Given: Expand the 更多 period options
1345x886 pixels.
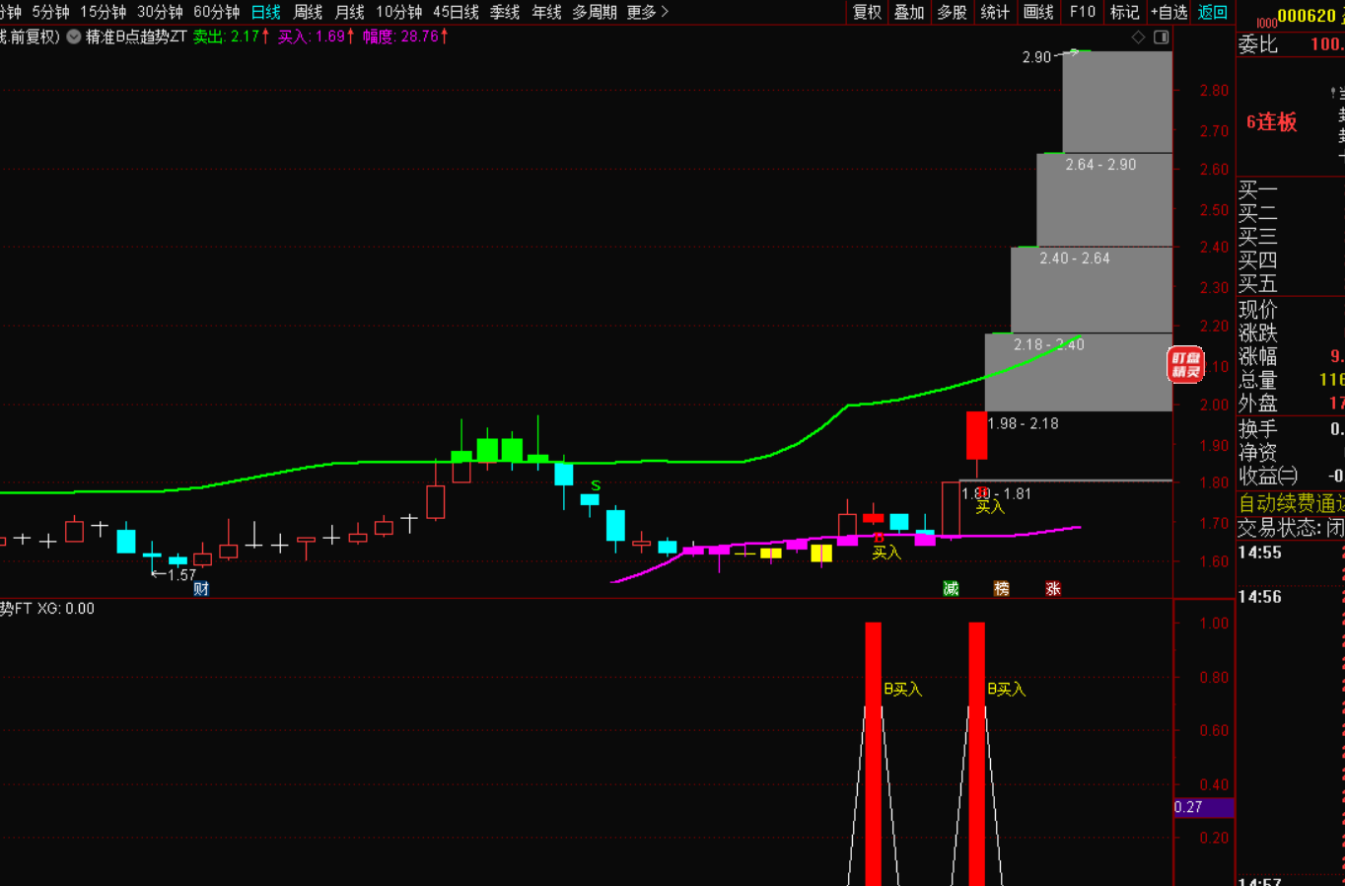Looking at the screenshot, I should pyautogui.click(x=647, y=12).
